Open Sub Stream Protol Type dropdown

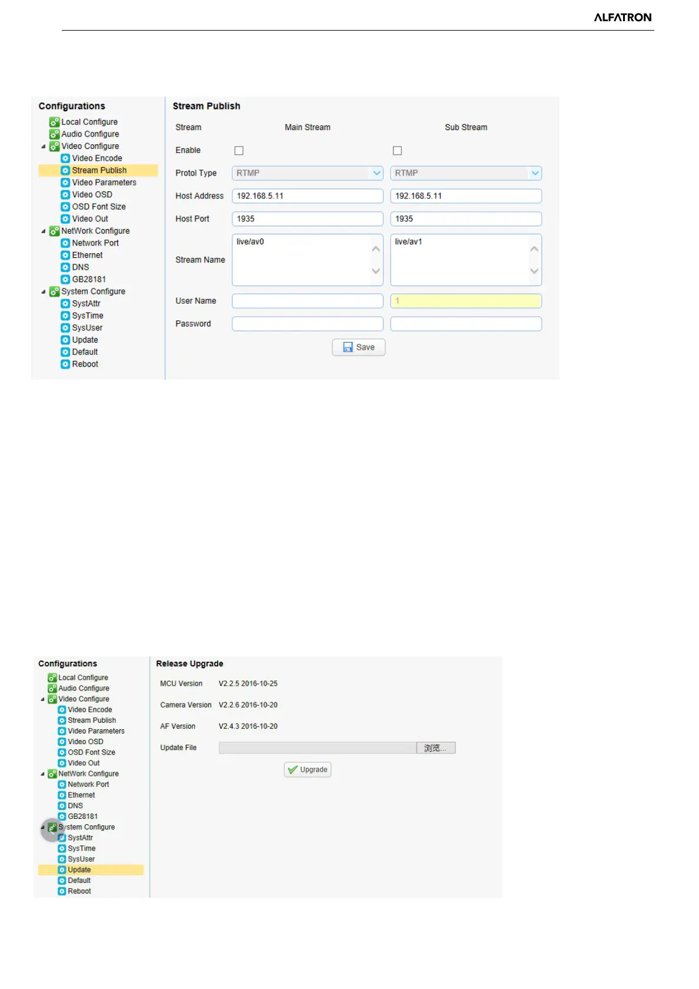534,173
